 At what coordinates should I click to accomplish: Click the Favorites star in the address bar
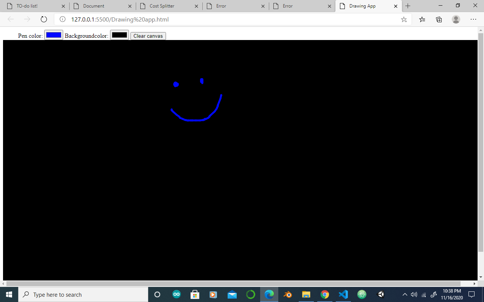click(x=404, y=19)
